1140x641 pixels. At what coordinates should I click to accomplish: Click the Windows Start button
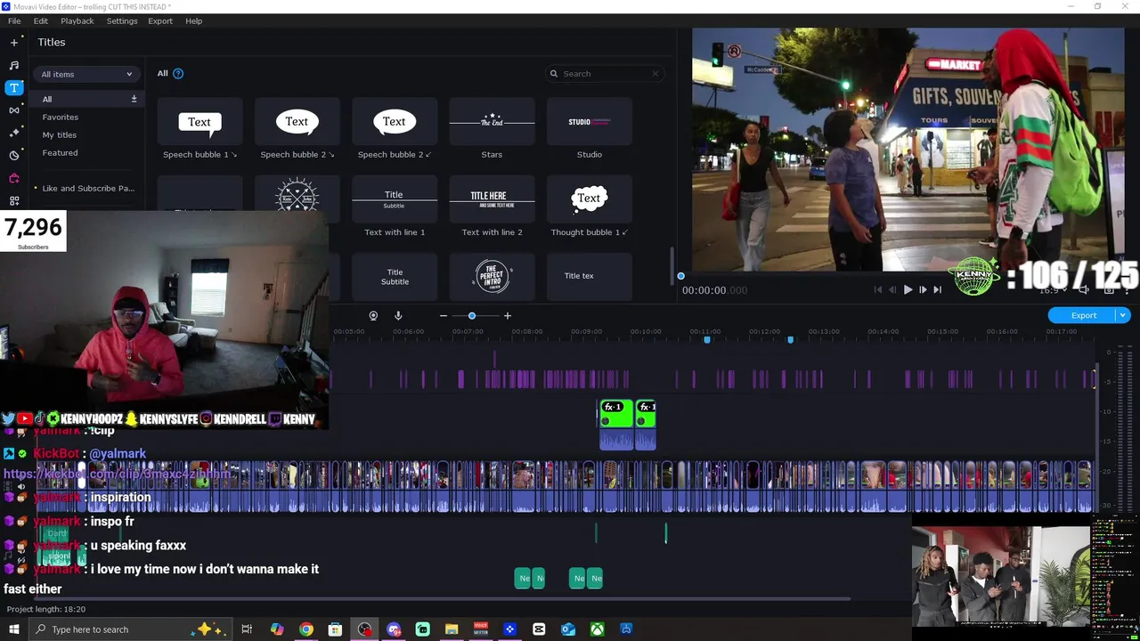point(13,629)
